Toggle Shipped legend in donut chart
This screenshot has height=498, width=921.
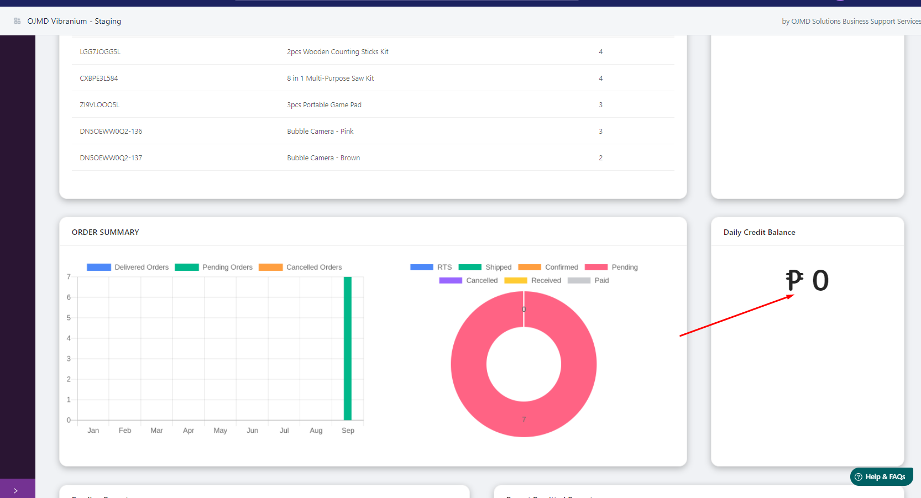tap(485, 267)
